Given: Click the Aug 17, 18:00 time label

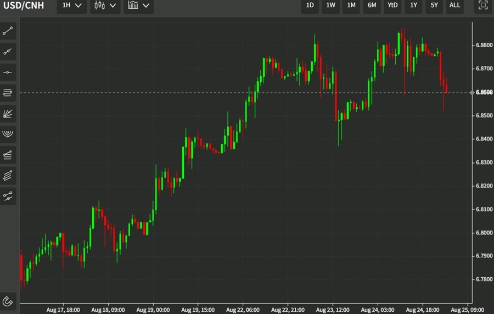Looking at the screenshot, I should click(63, 310).
